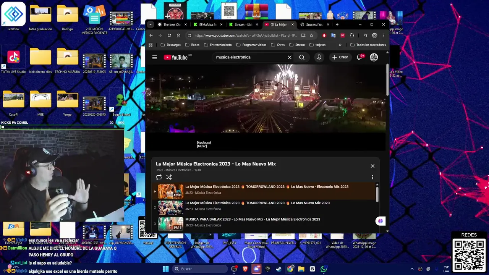489x275 pixels.
Task: Close the playlist panel with X
Action: (372, 166)
